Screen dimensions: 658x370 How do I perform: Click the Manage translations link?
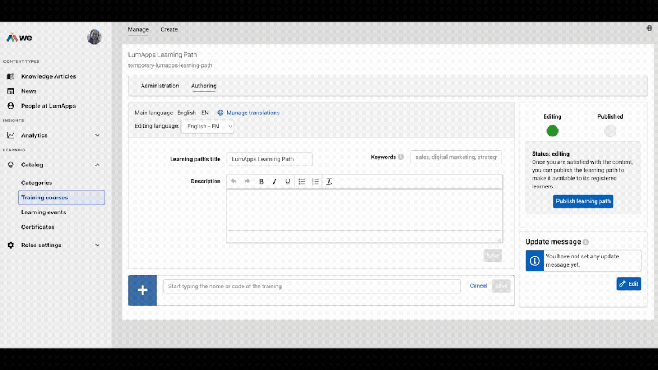pos(253,113)
